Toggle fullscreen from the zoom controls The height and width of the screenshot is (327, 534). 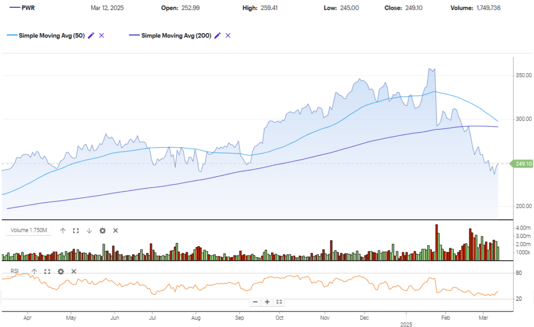click(279, 302)
